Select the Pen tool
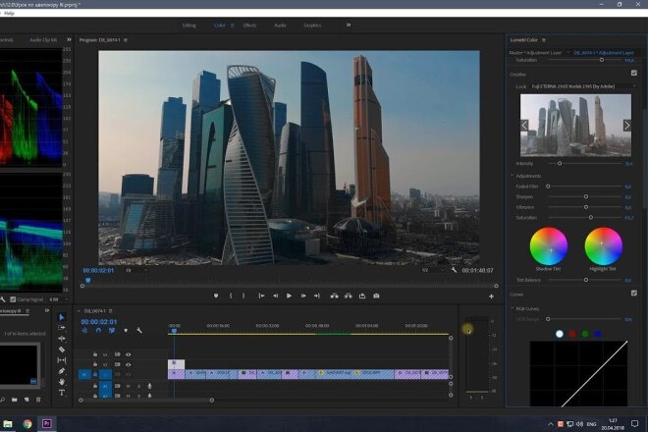Screen dimensions: 648x432 [x=62, y=371]
